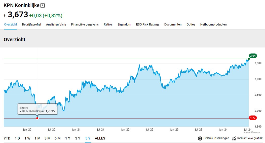Select the YTD chart period

pos(7,138)
